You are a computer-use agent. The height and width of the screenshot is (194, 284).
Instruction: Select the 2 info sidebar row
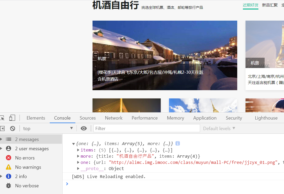[x=31, y=176]
